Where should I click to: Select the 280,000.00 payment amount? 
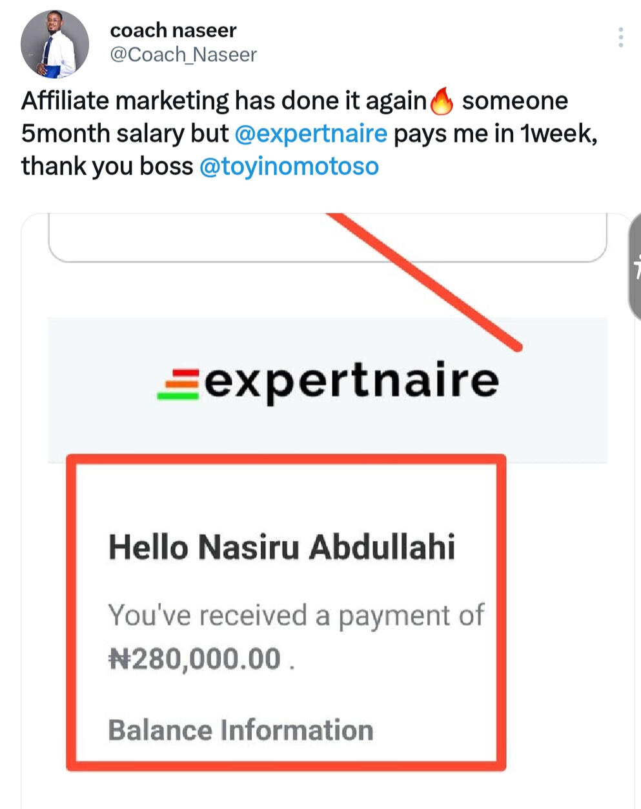click(206, 659)
